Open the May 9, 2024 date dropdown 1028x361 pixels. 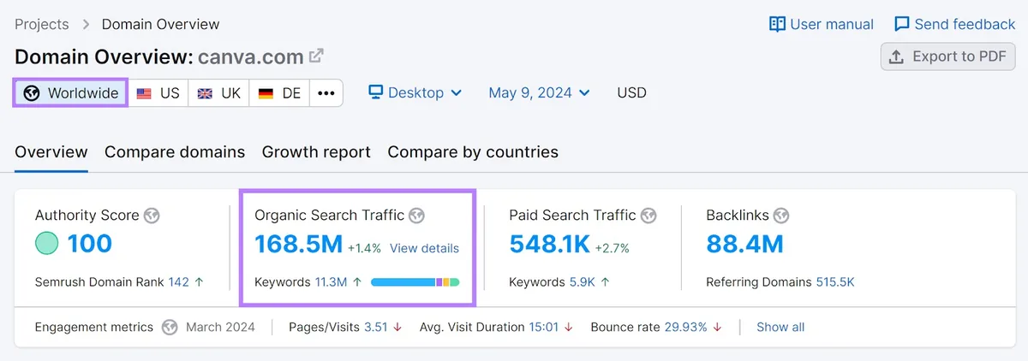click(x=539, y=92)
